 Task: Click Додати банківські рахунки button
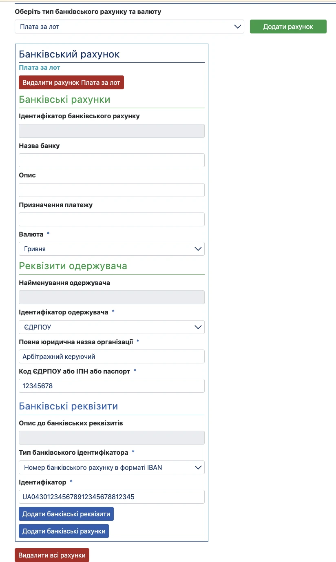coord(64,531)
